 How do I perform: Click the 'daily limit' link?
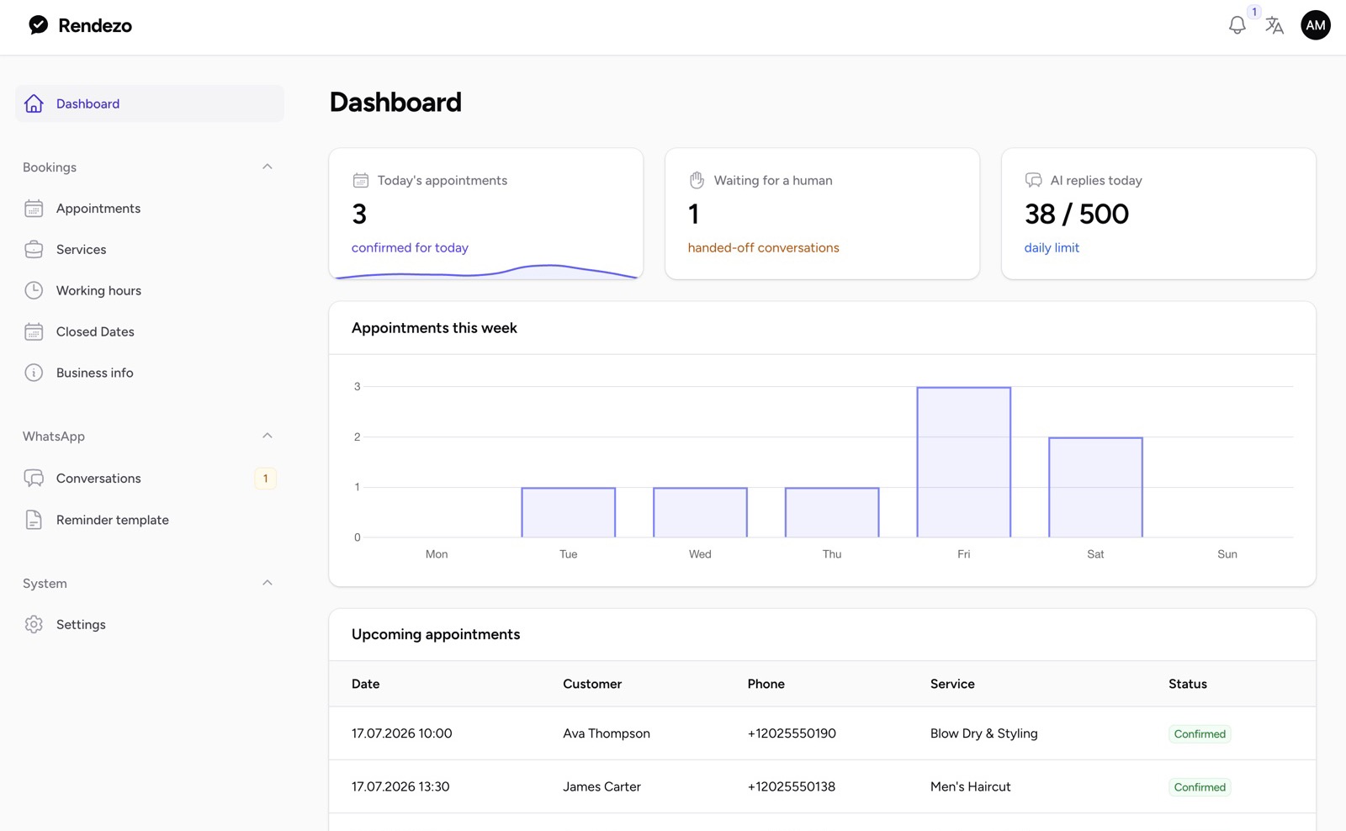click(1052, 247)
